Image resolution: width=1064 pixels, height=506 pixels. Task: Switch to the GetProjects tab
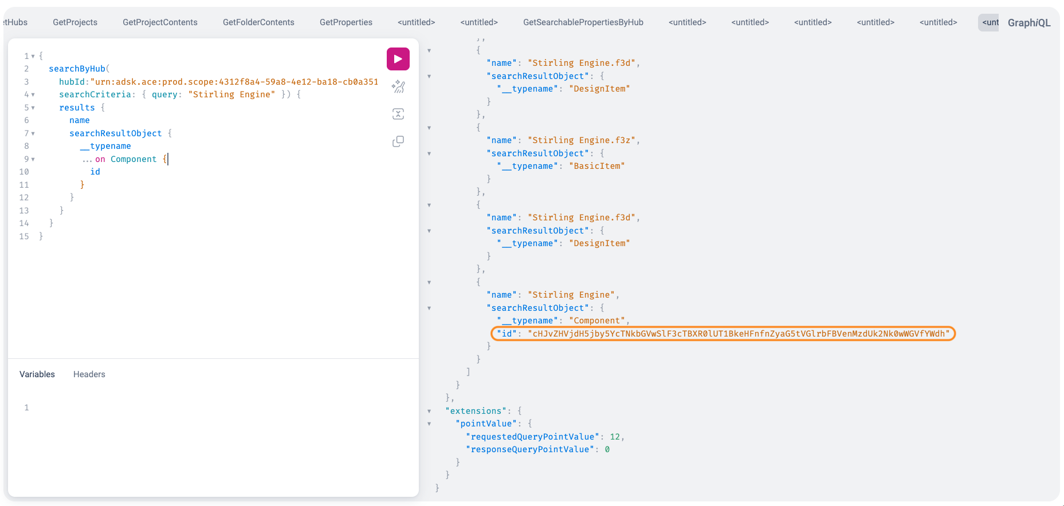click(x=75, y=22)
